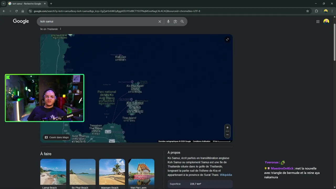This screenshot has width=336, height=189.
Task: Click the address bar URL
Action: [117, 11]
